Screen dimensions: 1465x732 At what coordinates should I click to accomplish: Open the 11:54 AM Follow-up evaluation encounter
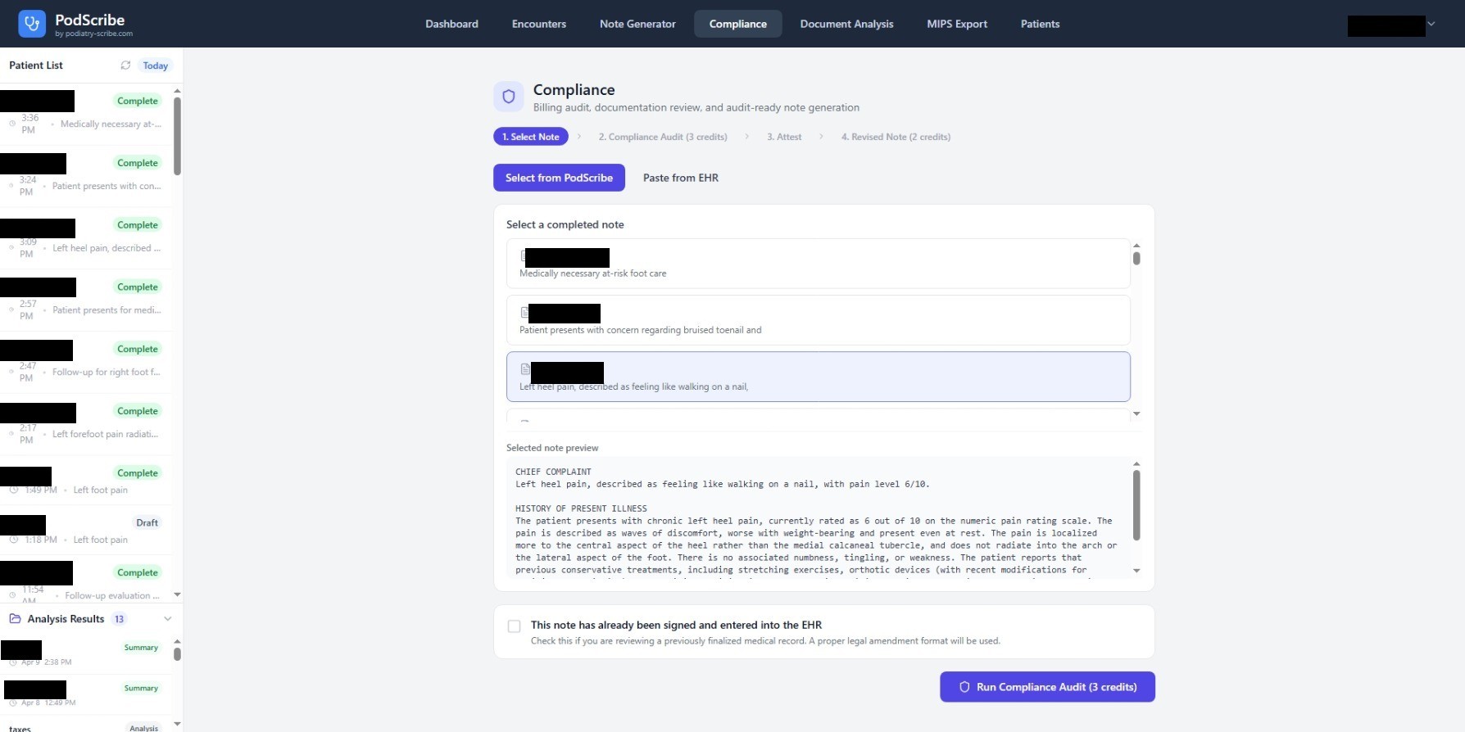[86, 581]
